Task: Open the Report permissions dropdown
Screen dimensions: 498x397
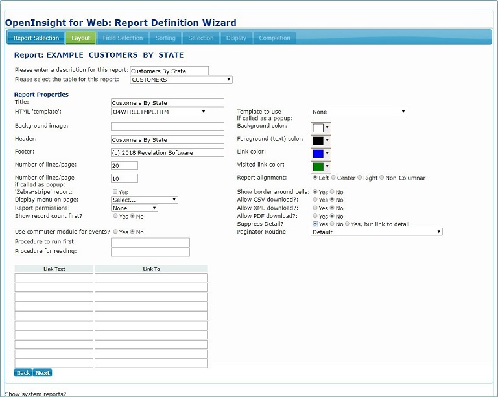Action: tap(134, 208)
